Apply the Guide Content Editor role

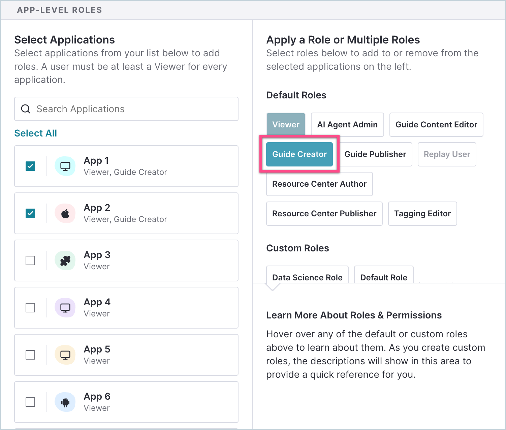[436, 125]
